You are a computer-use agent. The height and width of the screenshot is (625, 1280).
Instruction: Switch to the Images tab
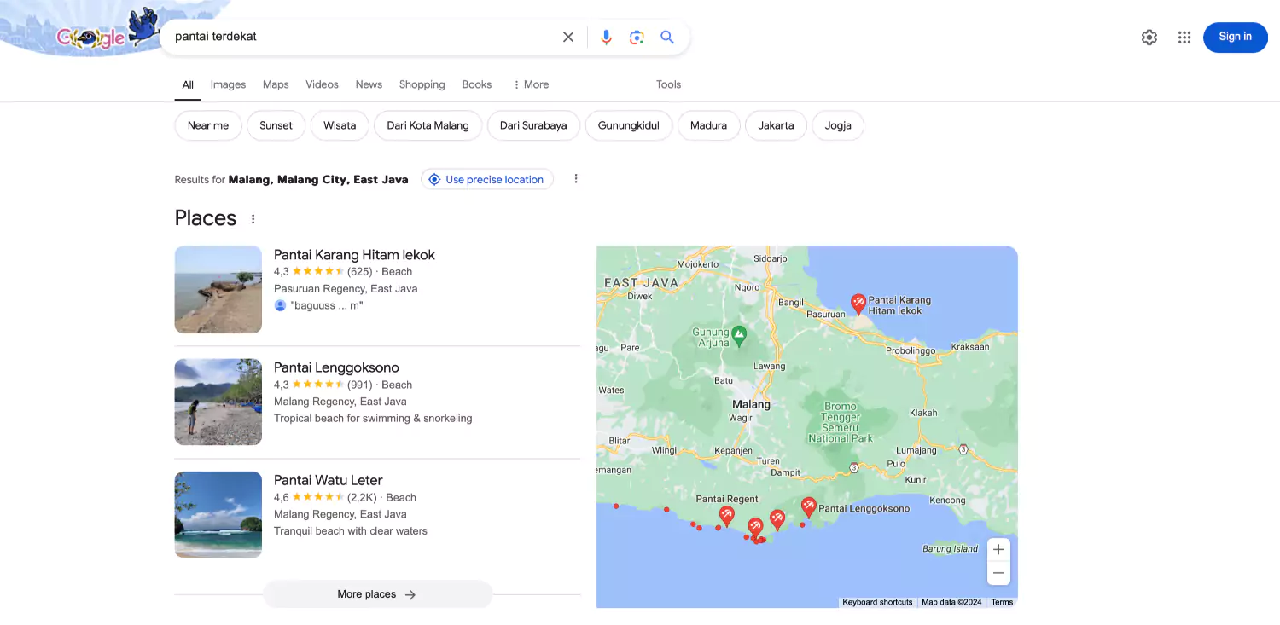(x=228, y=84)
